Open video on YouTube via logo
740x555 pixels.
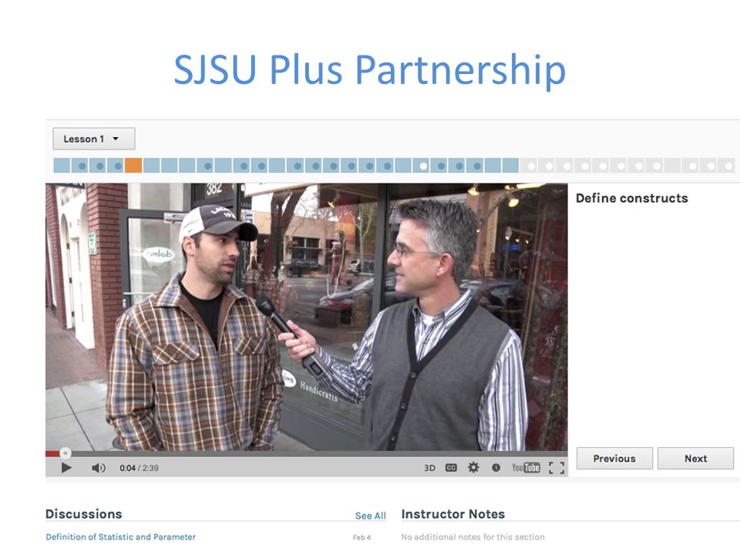(x=526, y=467)
